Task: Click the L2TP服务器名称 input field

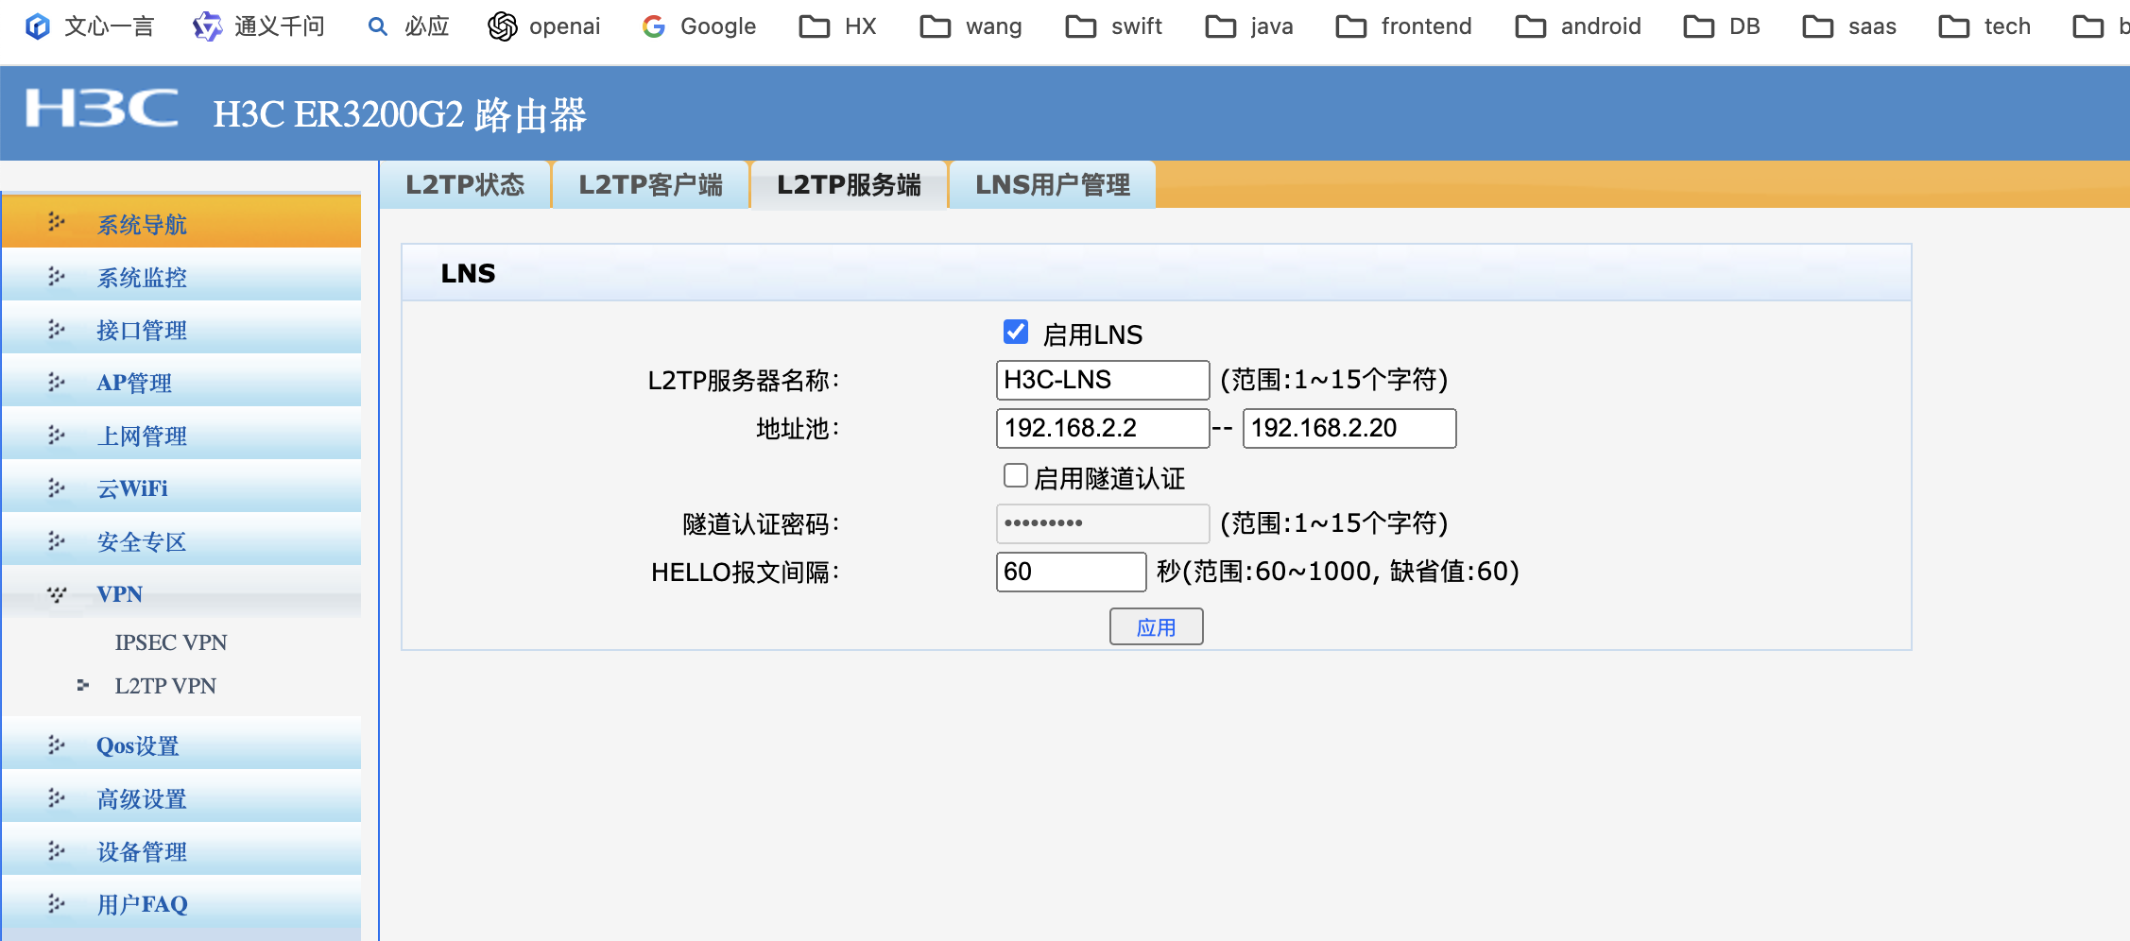Action: point(1103,380)
